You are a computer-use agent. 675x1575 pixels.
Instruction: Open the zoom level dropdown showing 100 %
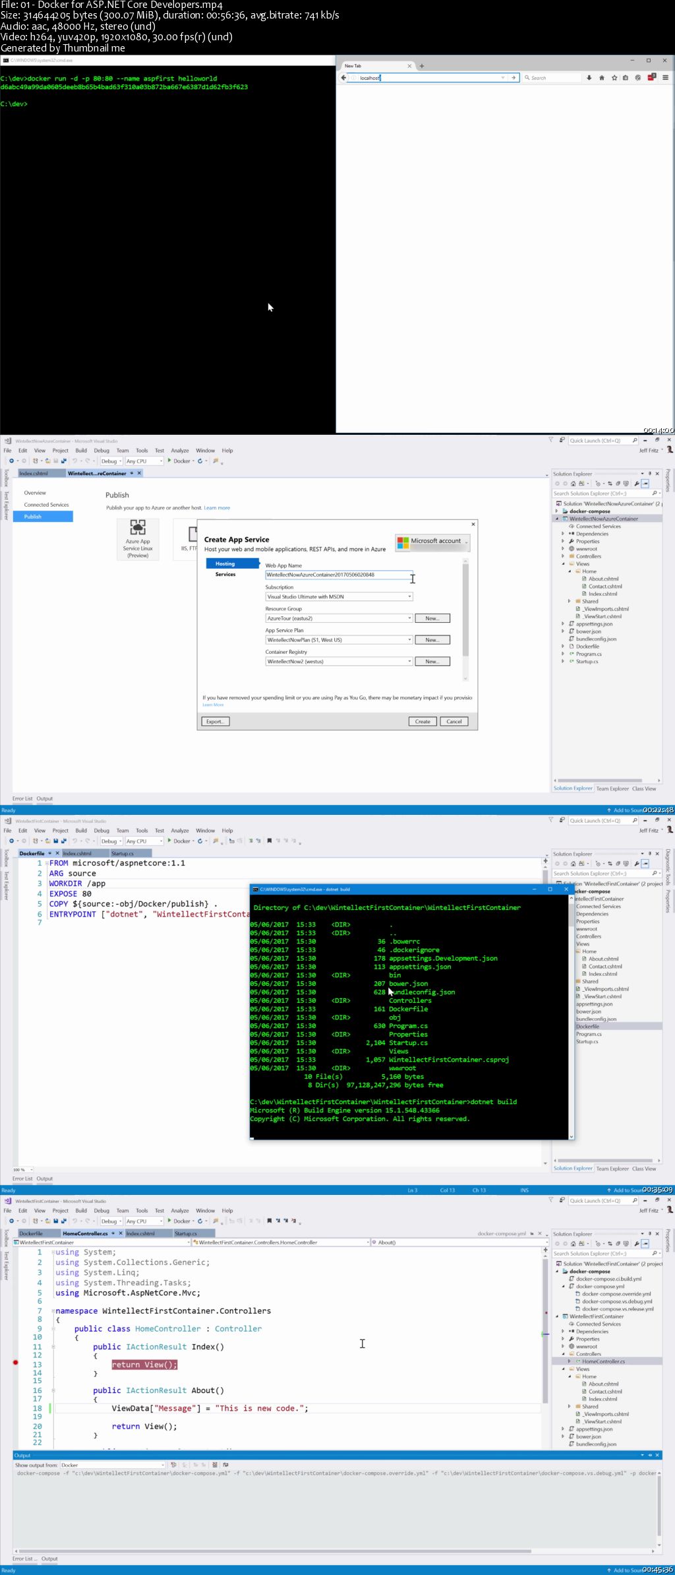[22, 1170]
